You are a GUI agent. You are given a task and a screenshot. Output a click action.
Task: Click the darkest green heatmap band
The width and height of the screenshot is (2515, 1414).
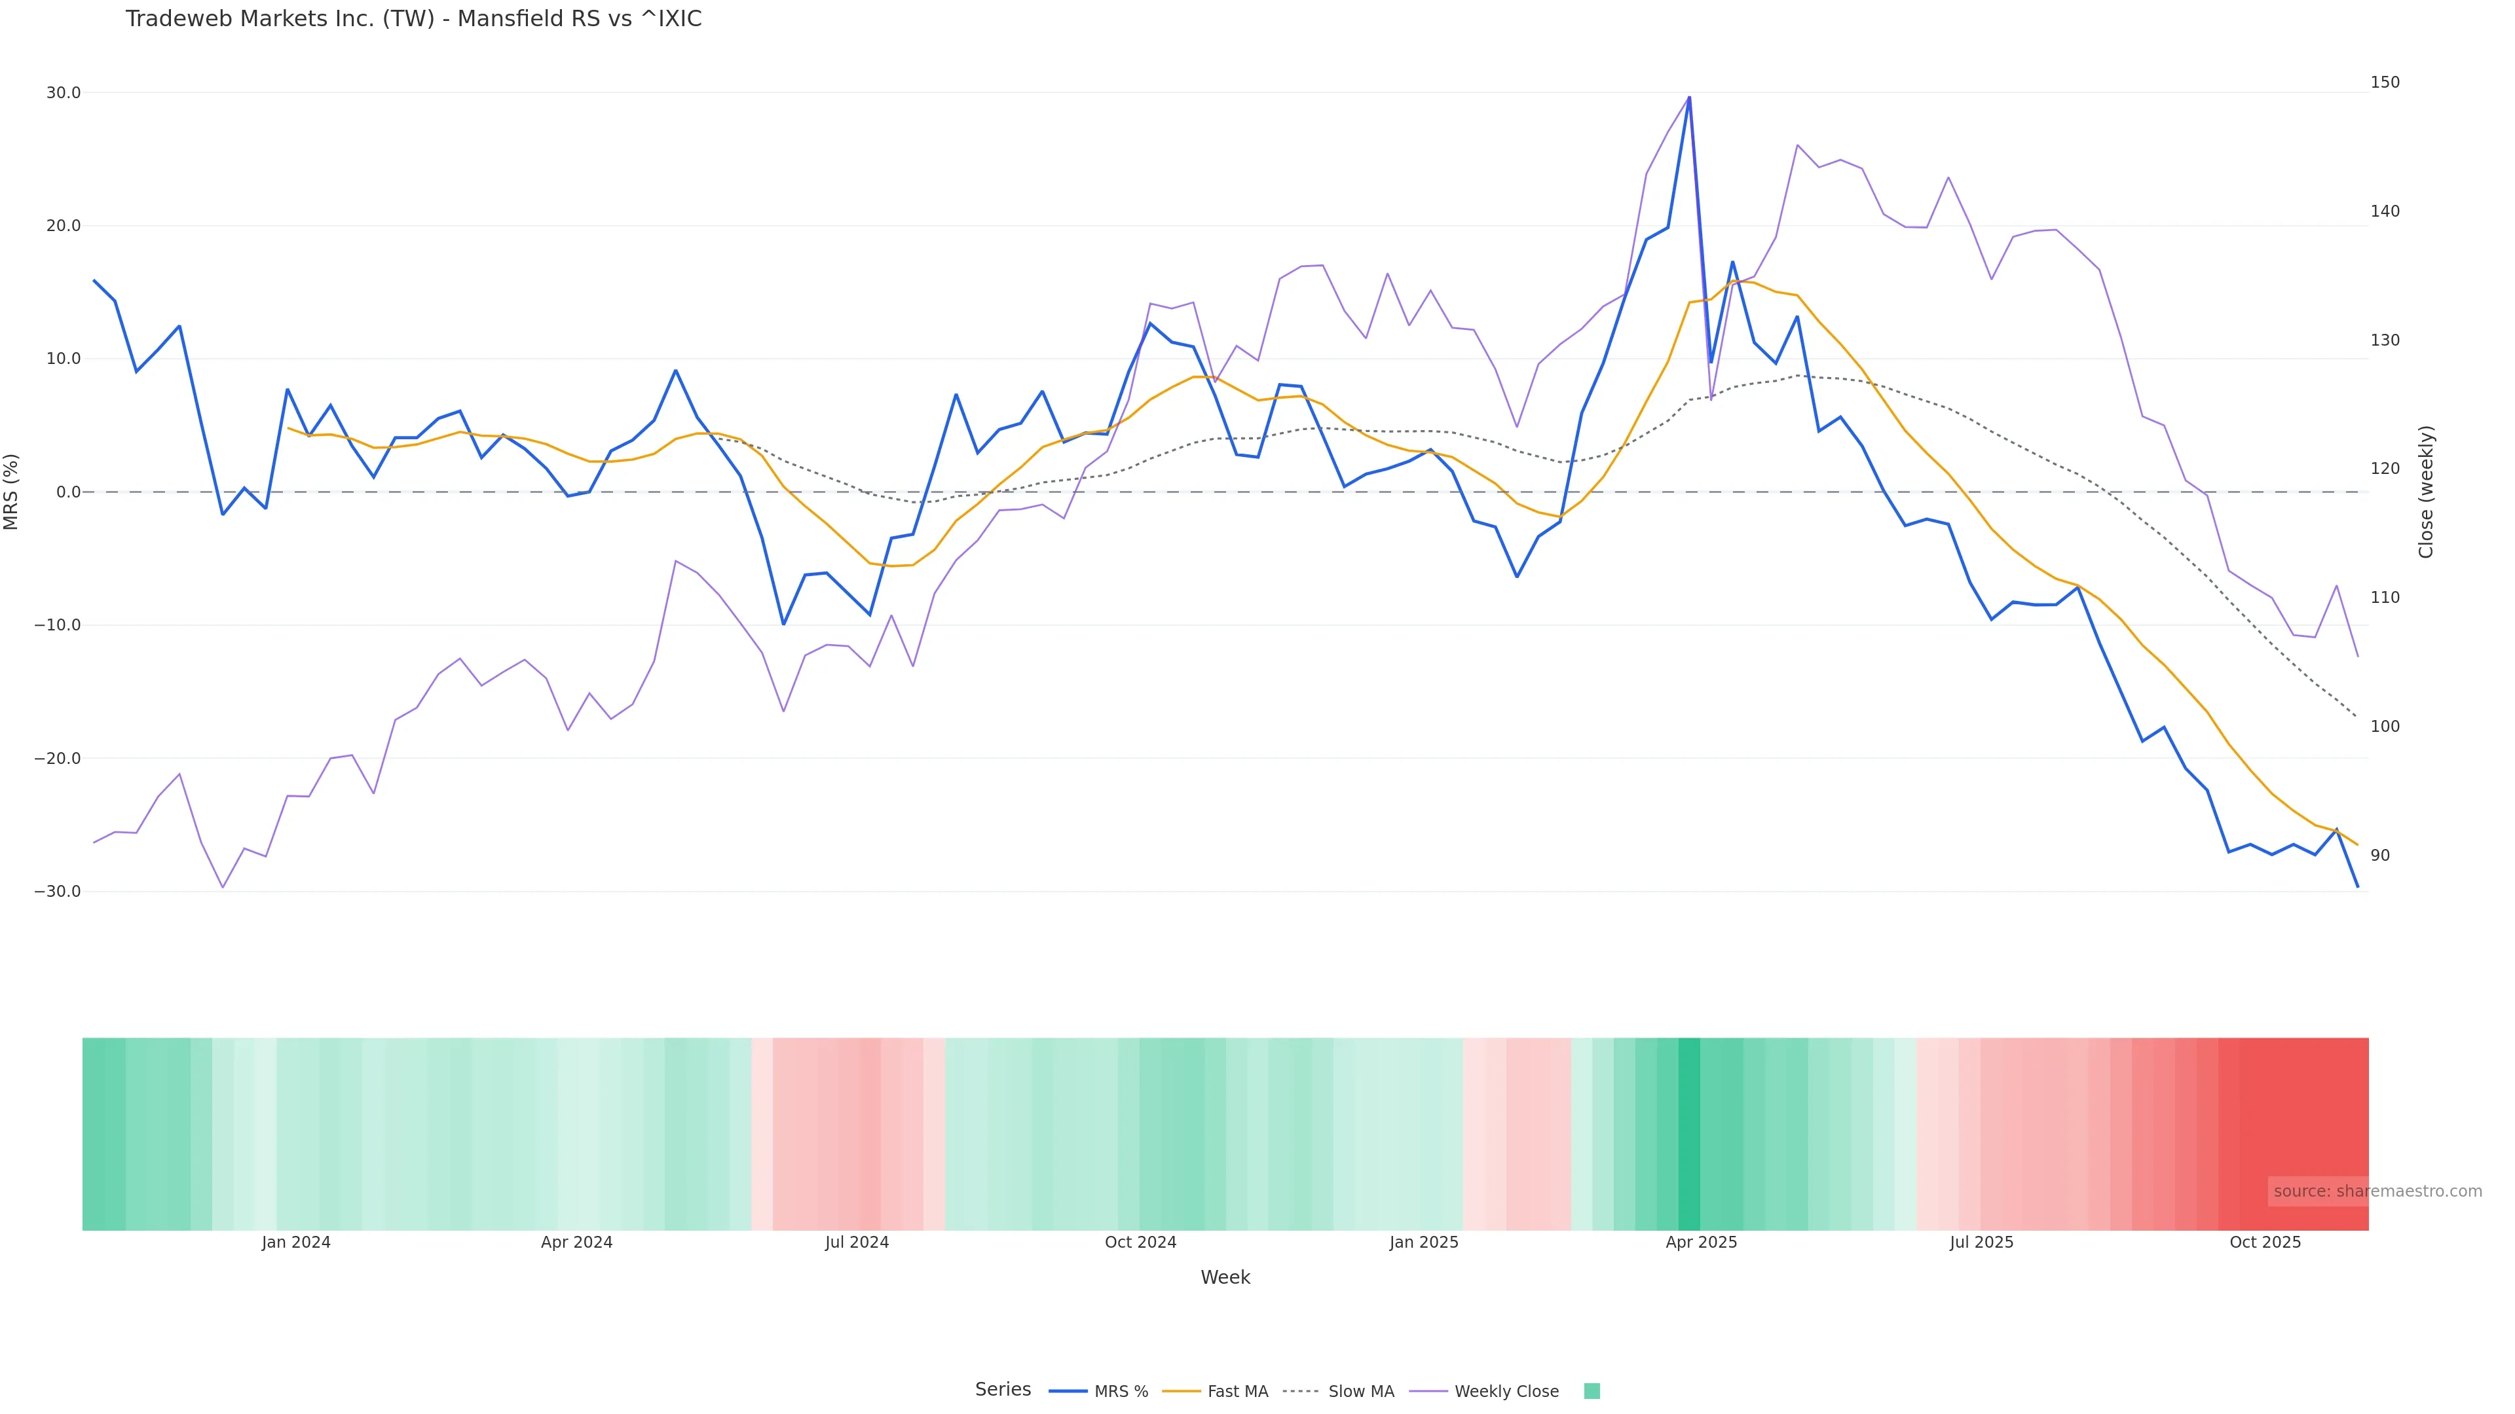click(1689, 1134)
